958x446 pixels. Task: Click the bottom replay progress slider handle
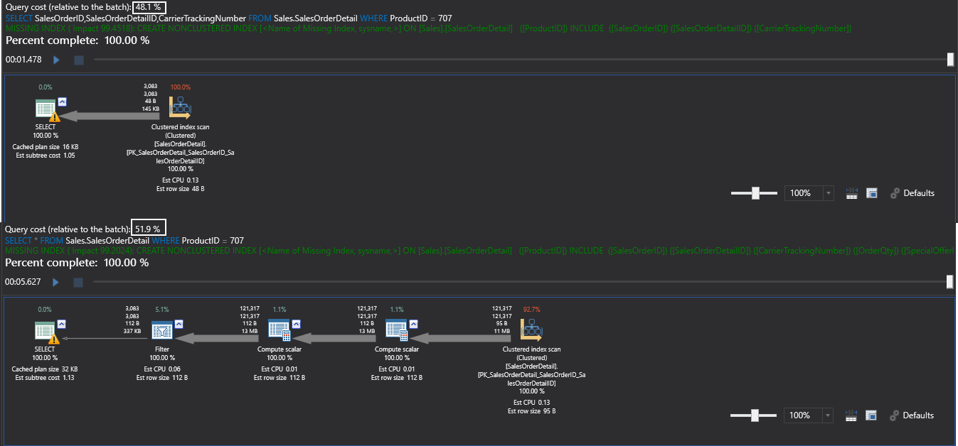[950, 282]
